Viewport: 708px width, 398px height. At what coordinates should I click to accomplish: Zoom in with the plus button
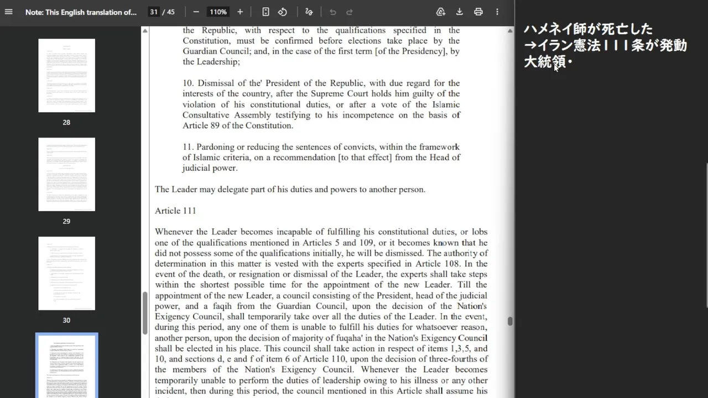click(240, 12)
